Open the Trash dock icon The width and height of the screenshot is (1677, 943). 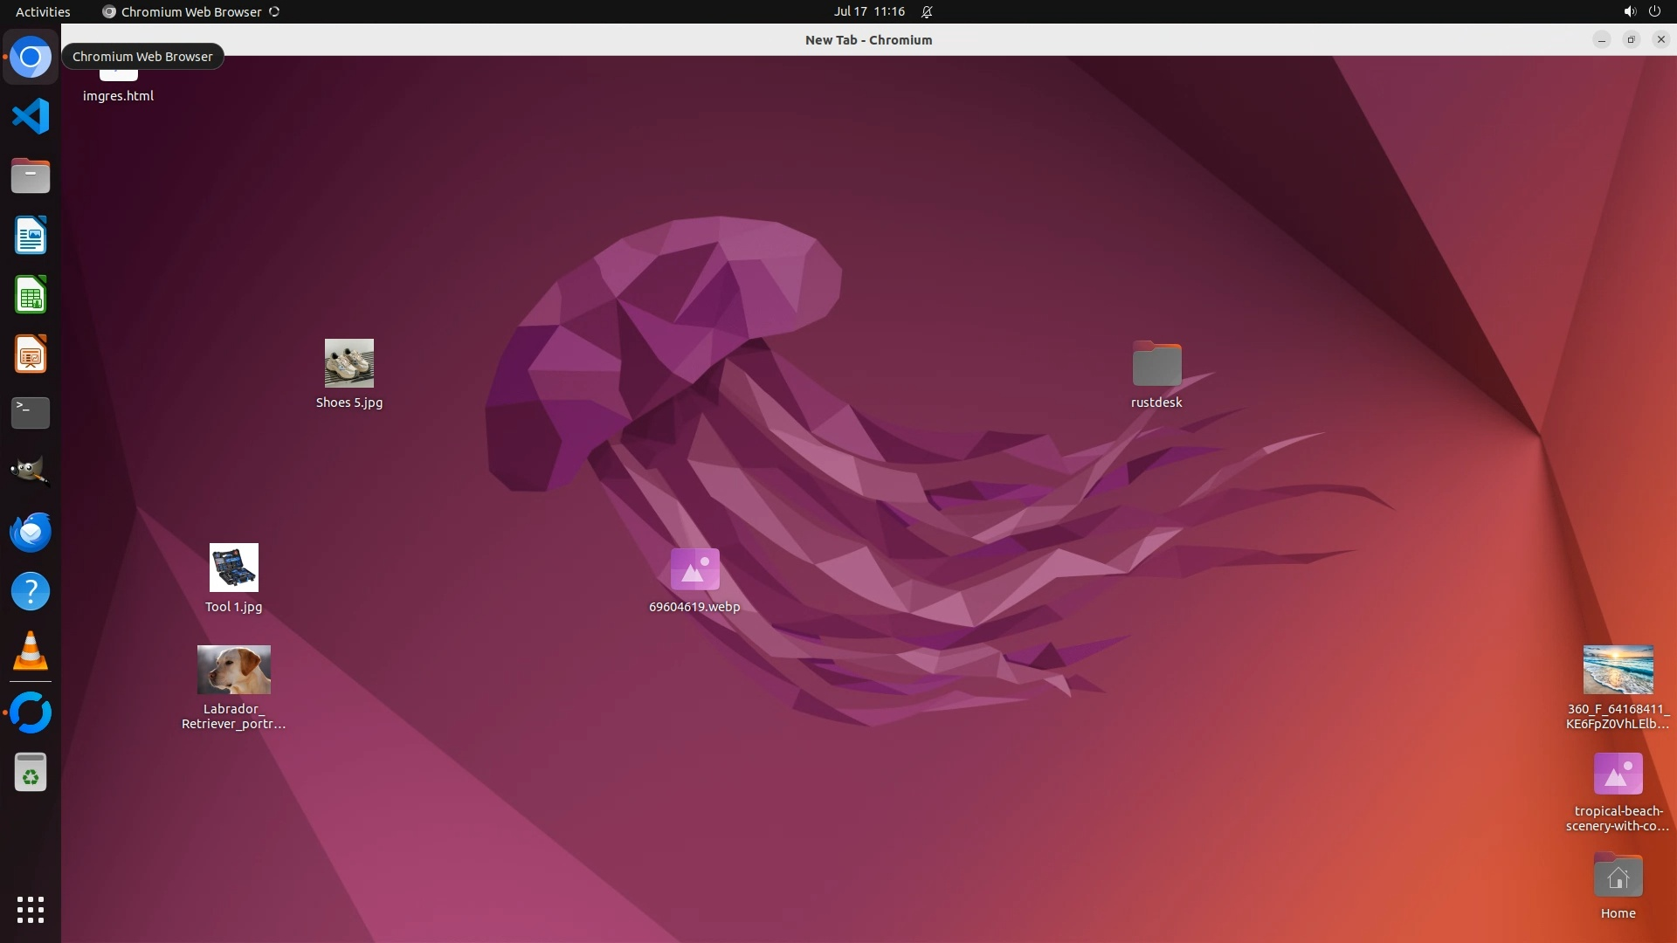point(31,773)
